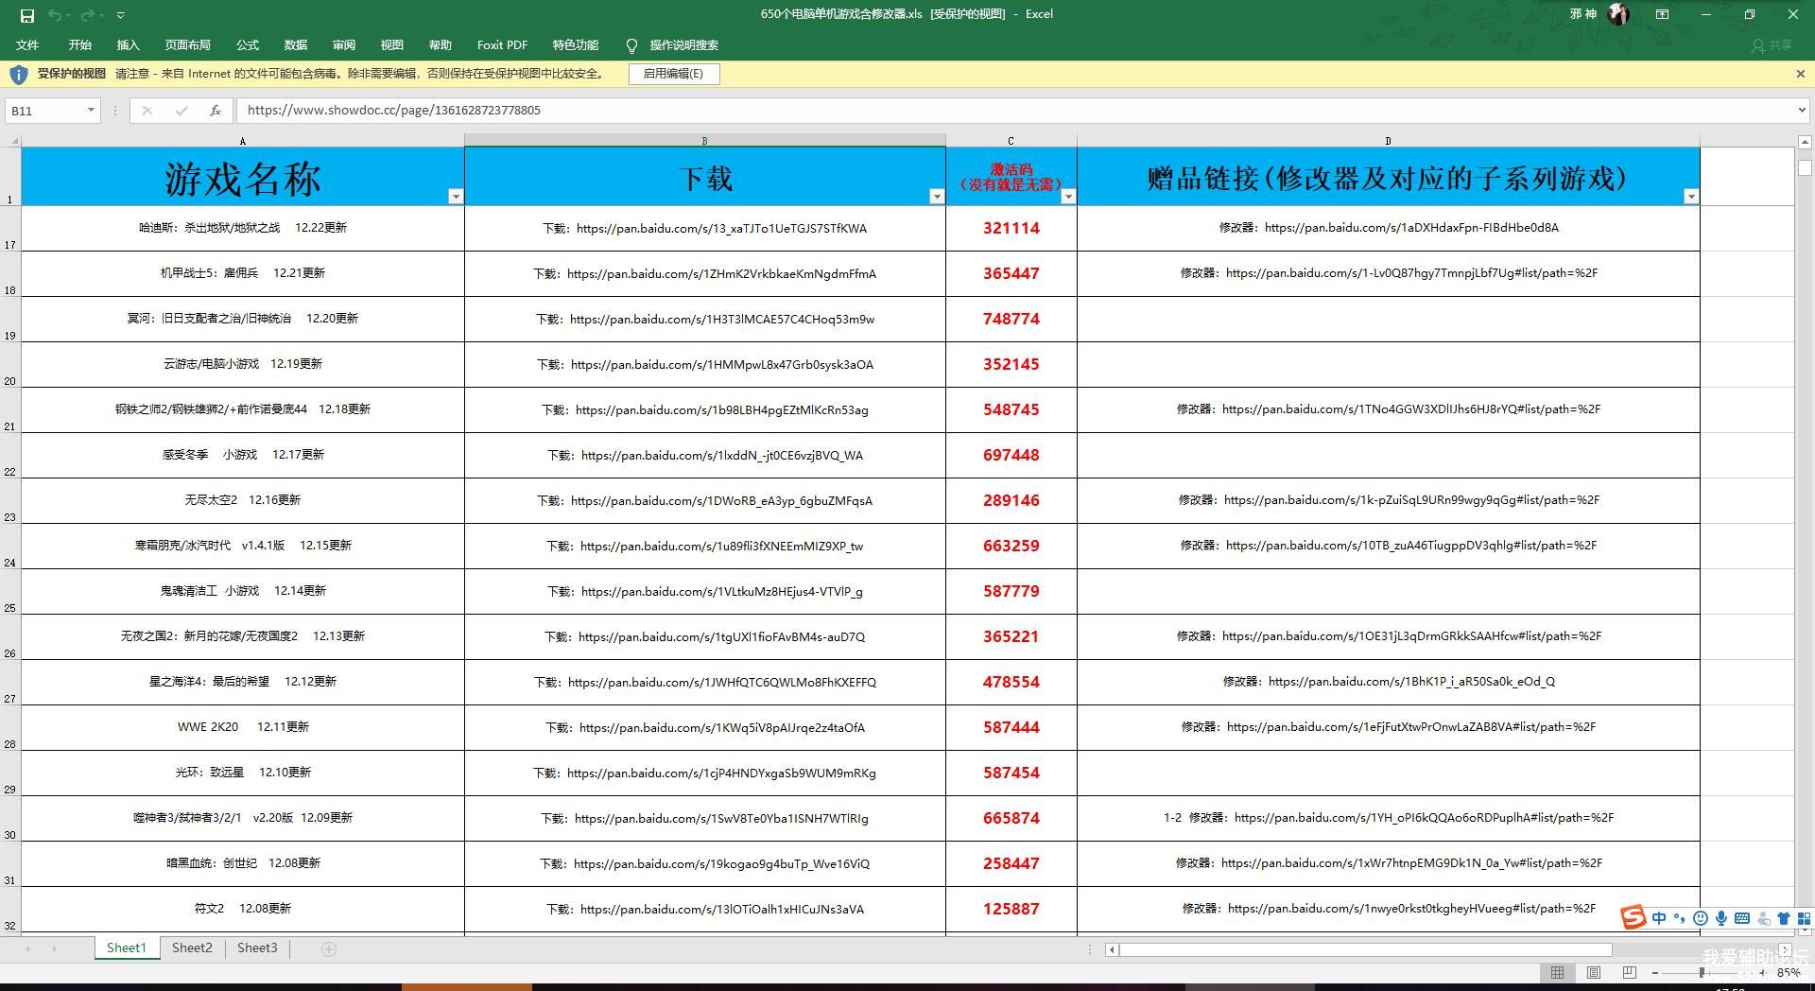Viewport: 1815px width, 991px height.
Task: Open the 赠品链接 column filter dropdown
Action: (1691, 197)
